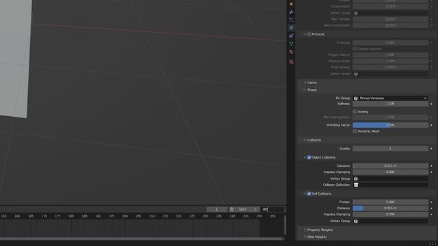Image resolution: width=438 pixels, height=246 pixels.
Task: Click Object Collisions Vertex Group icon
Action: tap(356, 178)
